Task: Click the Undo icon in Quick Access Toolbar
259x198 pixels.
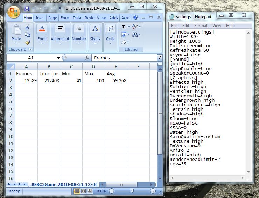Action: pyautogui.click(x=35, y=9)
